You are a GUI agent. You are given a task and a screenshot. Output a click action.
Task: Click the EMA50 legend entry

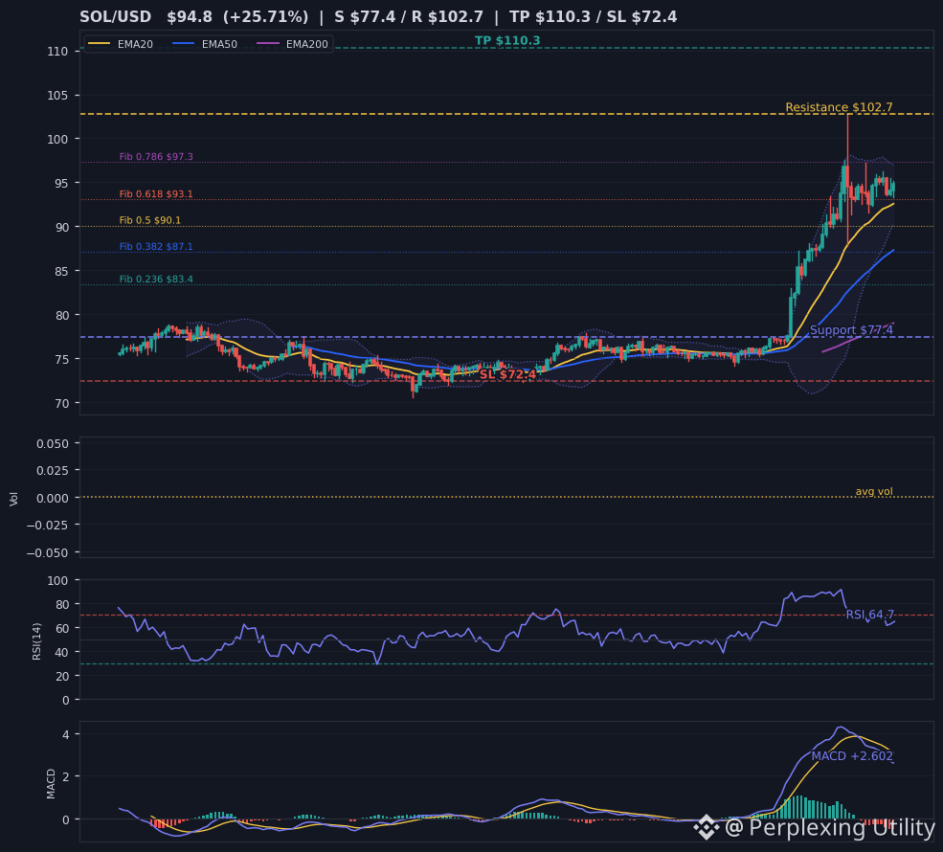205,44
